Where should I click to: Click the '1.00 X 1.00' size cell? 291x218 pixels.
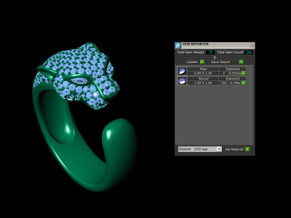203,83
